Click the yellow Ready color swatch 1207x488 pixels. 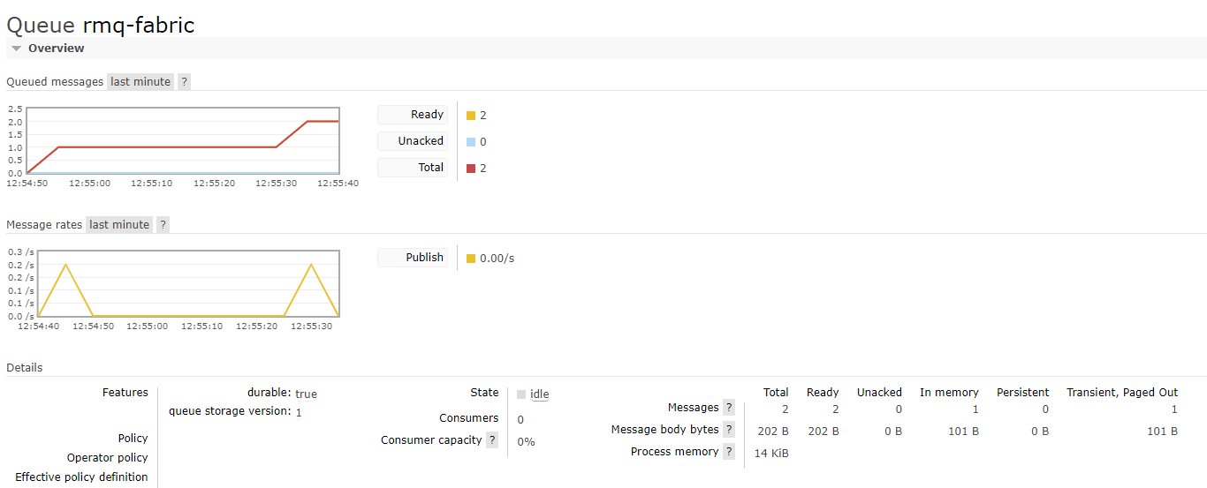coord(471,116)
